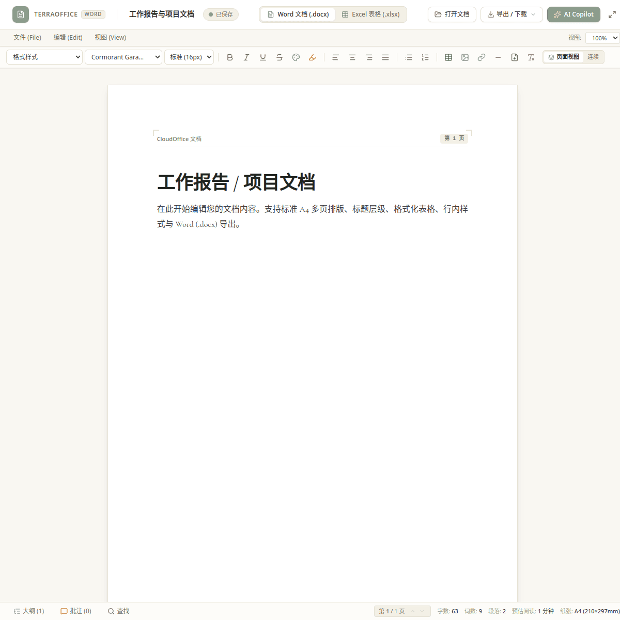Align text right
Image resolution: width=620 pixels, height=620 pixels.
click(x=369, y=57)
